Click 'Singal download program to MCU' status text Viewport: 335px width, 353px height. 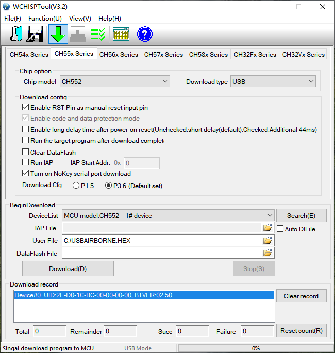(48, 348)
